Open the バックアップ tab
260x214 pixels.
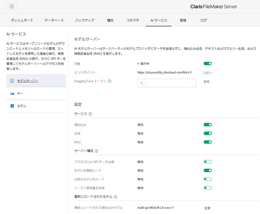(85, 20)
